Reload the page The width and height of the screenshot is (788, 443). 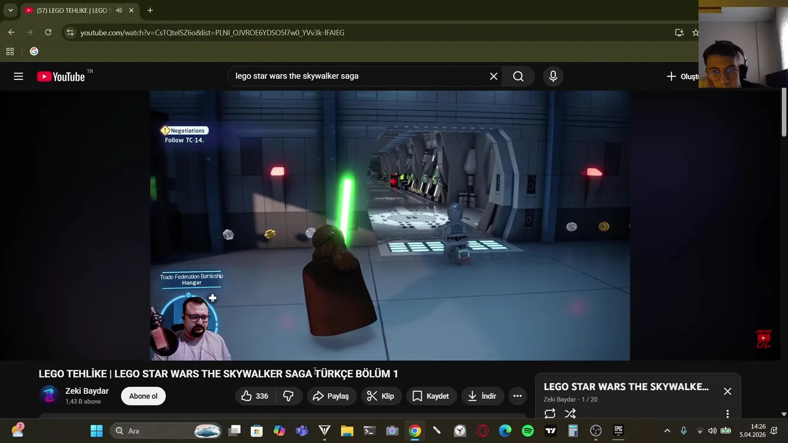tap(48, 33)
